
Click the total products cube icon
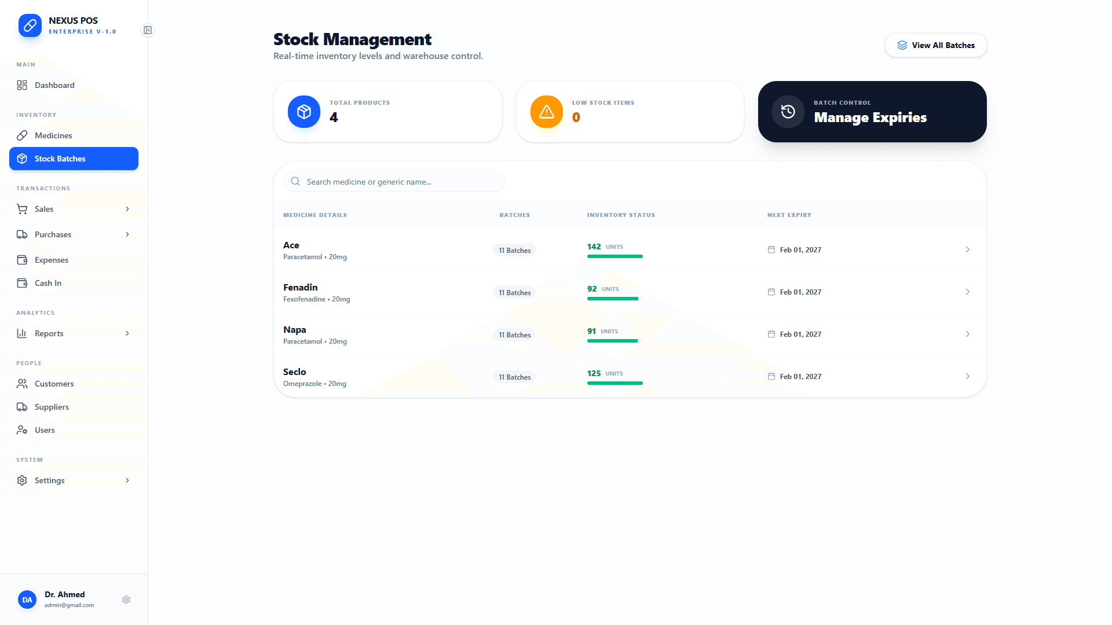(x=303, y=112)
